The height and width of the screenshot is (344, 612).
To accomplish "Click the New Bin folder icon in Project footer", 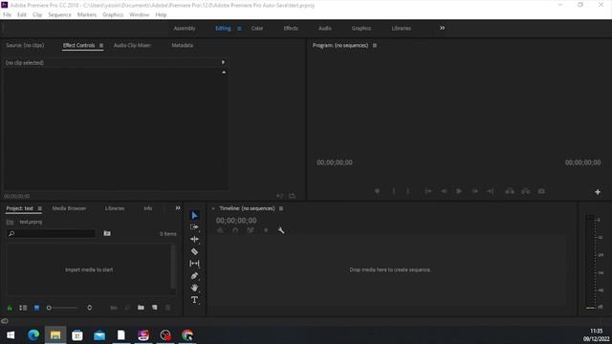I will pyautogui.click(x=141, y=308).
